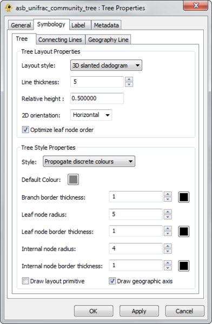
Task: Decrease Internal node radius
Action: pyautogui.click(x=168, y=251)
